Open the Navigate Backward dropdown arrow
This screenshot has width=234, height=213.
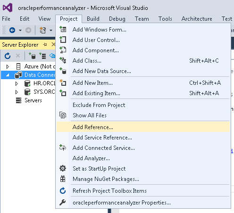[20, 30]
